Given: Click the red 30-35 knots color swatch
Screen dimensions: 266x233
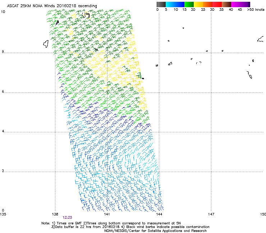Looking at the screenshot, I should pos(217,4).
